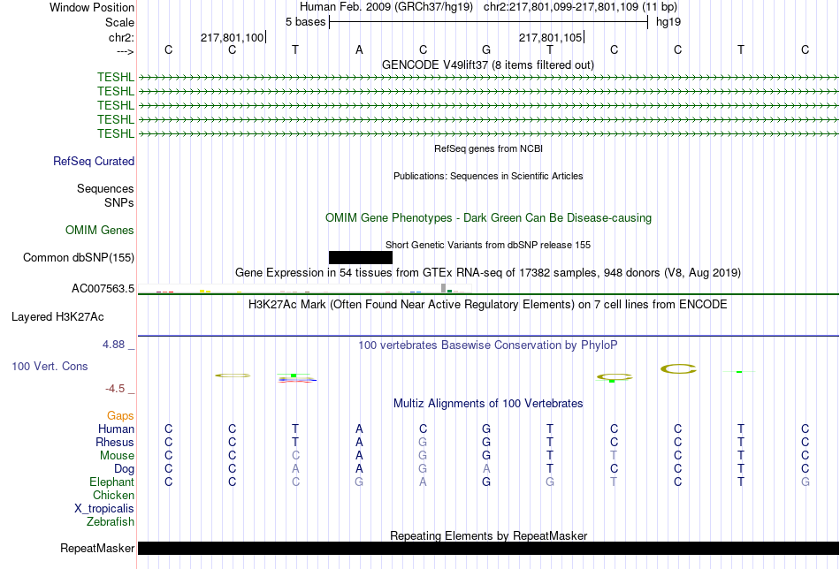The height and width of the screenshot is (569, 840).
Task: Click the 'Sequences' track label
Action: click(105, 188)
